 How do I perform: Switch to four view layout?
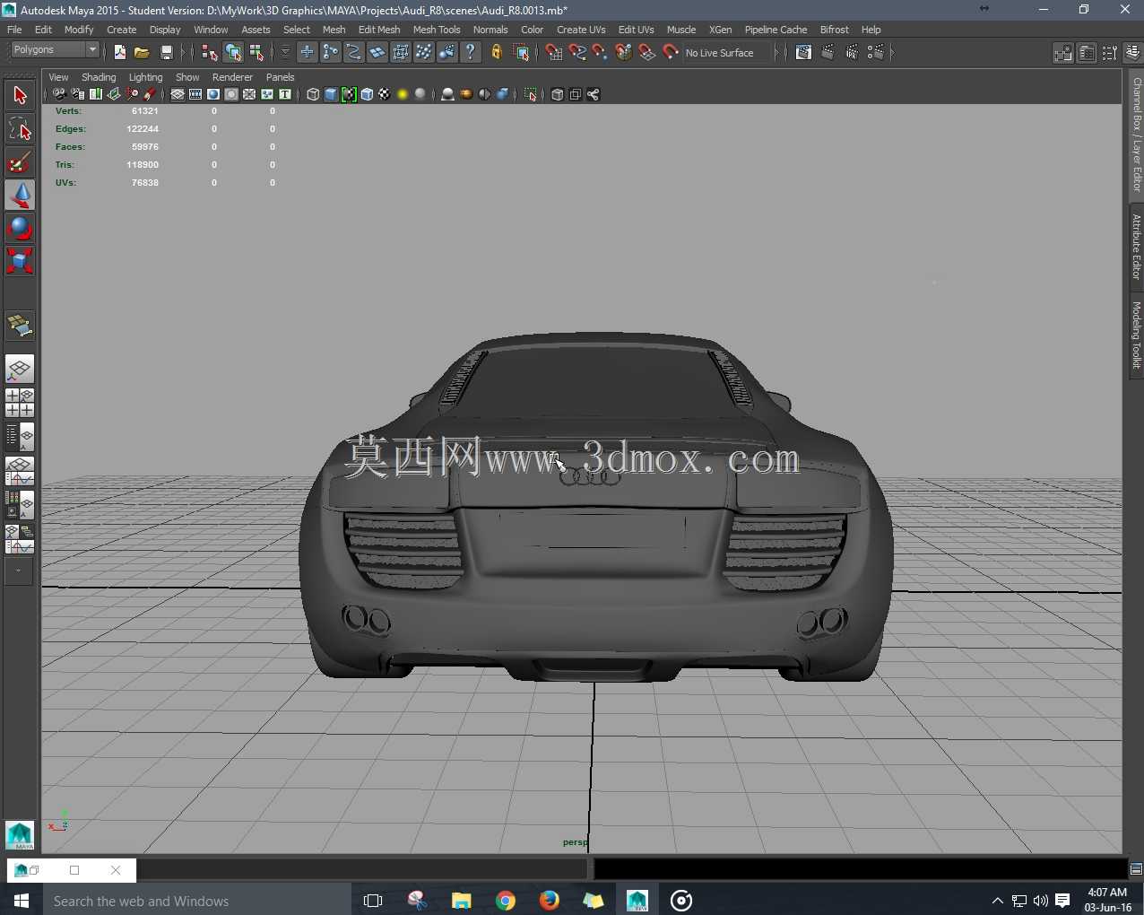[20, 403]
